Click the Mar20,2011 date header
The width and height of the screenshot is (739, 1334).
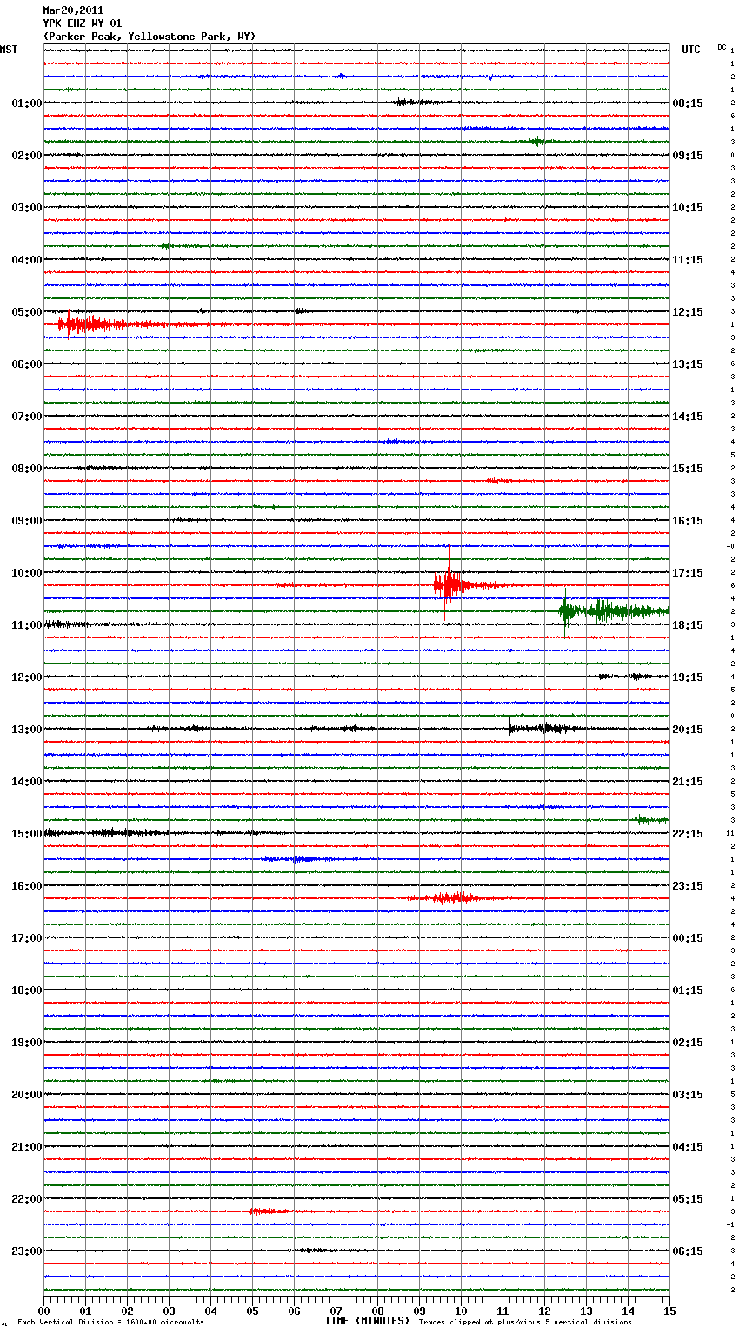[x=73, y=10]
